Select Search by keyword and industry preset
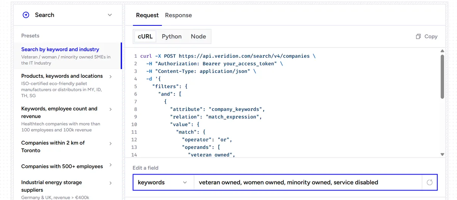Screen dimensions: 457x200 point(67,56)
